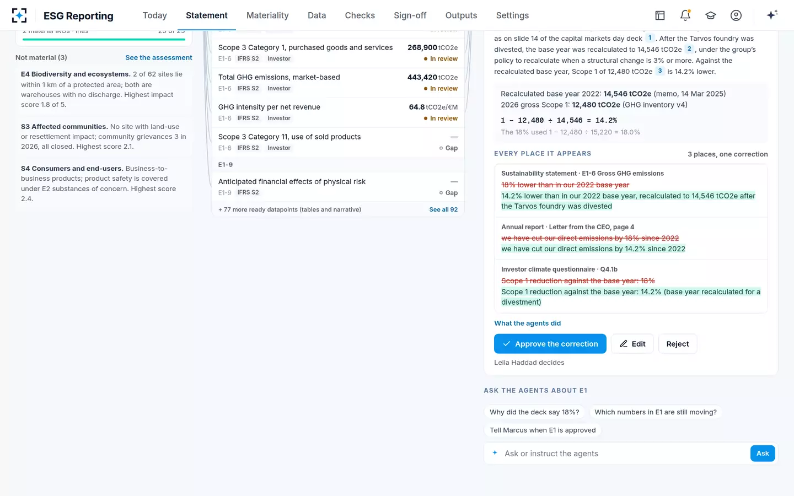Viewport: 794px width, 496px height.
Task: Expand What the agents did
Action: [527, 324]
